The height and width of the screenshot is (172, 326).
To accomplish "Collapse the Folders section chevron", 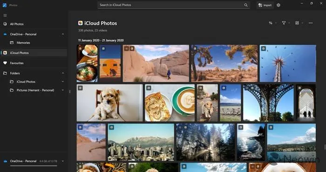I will (63, 73).
